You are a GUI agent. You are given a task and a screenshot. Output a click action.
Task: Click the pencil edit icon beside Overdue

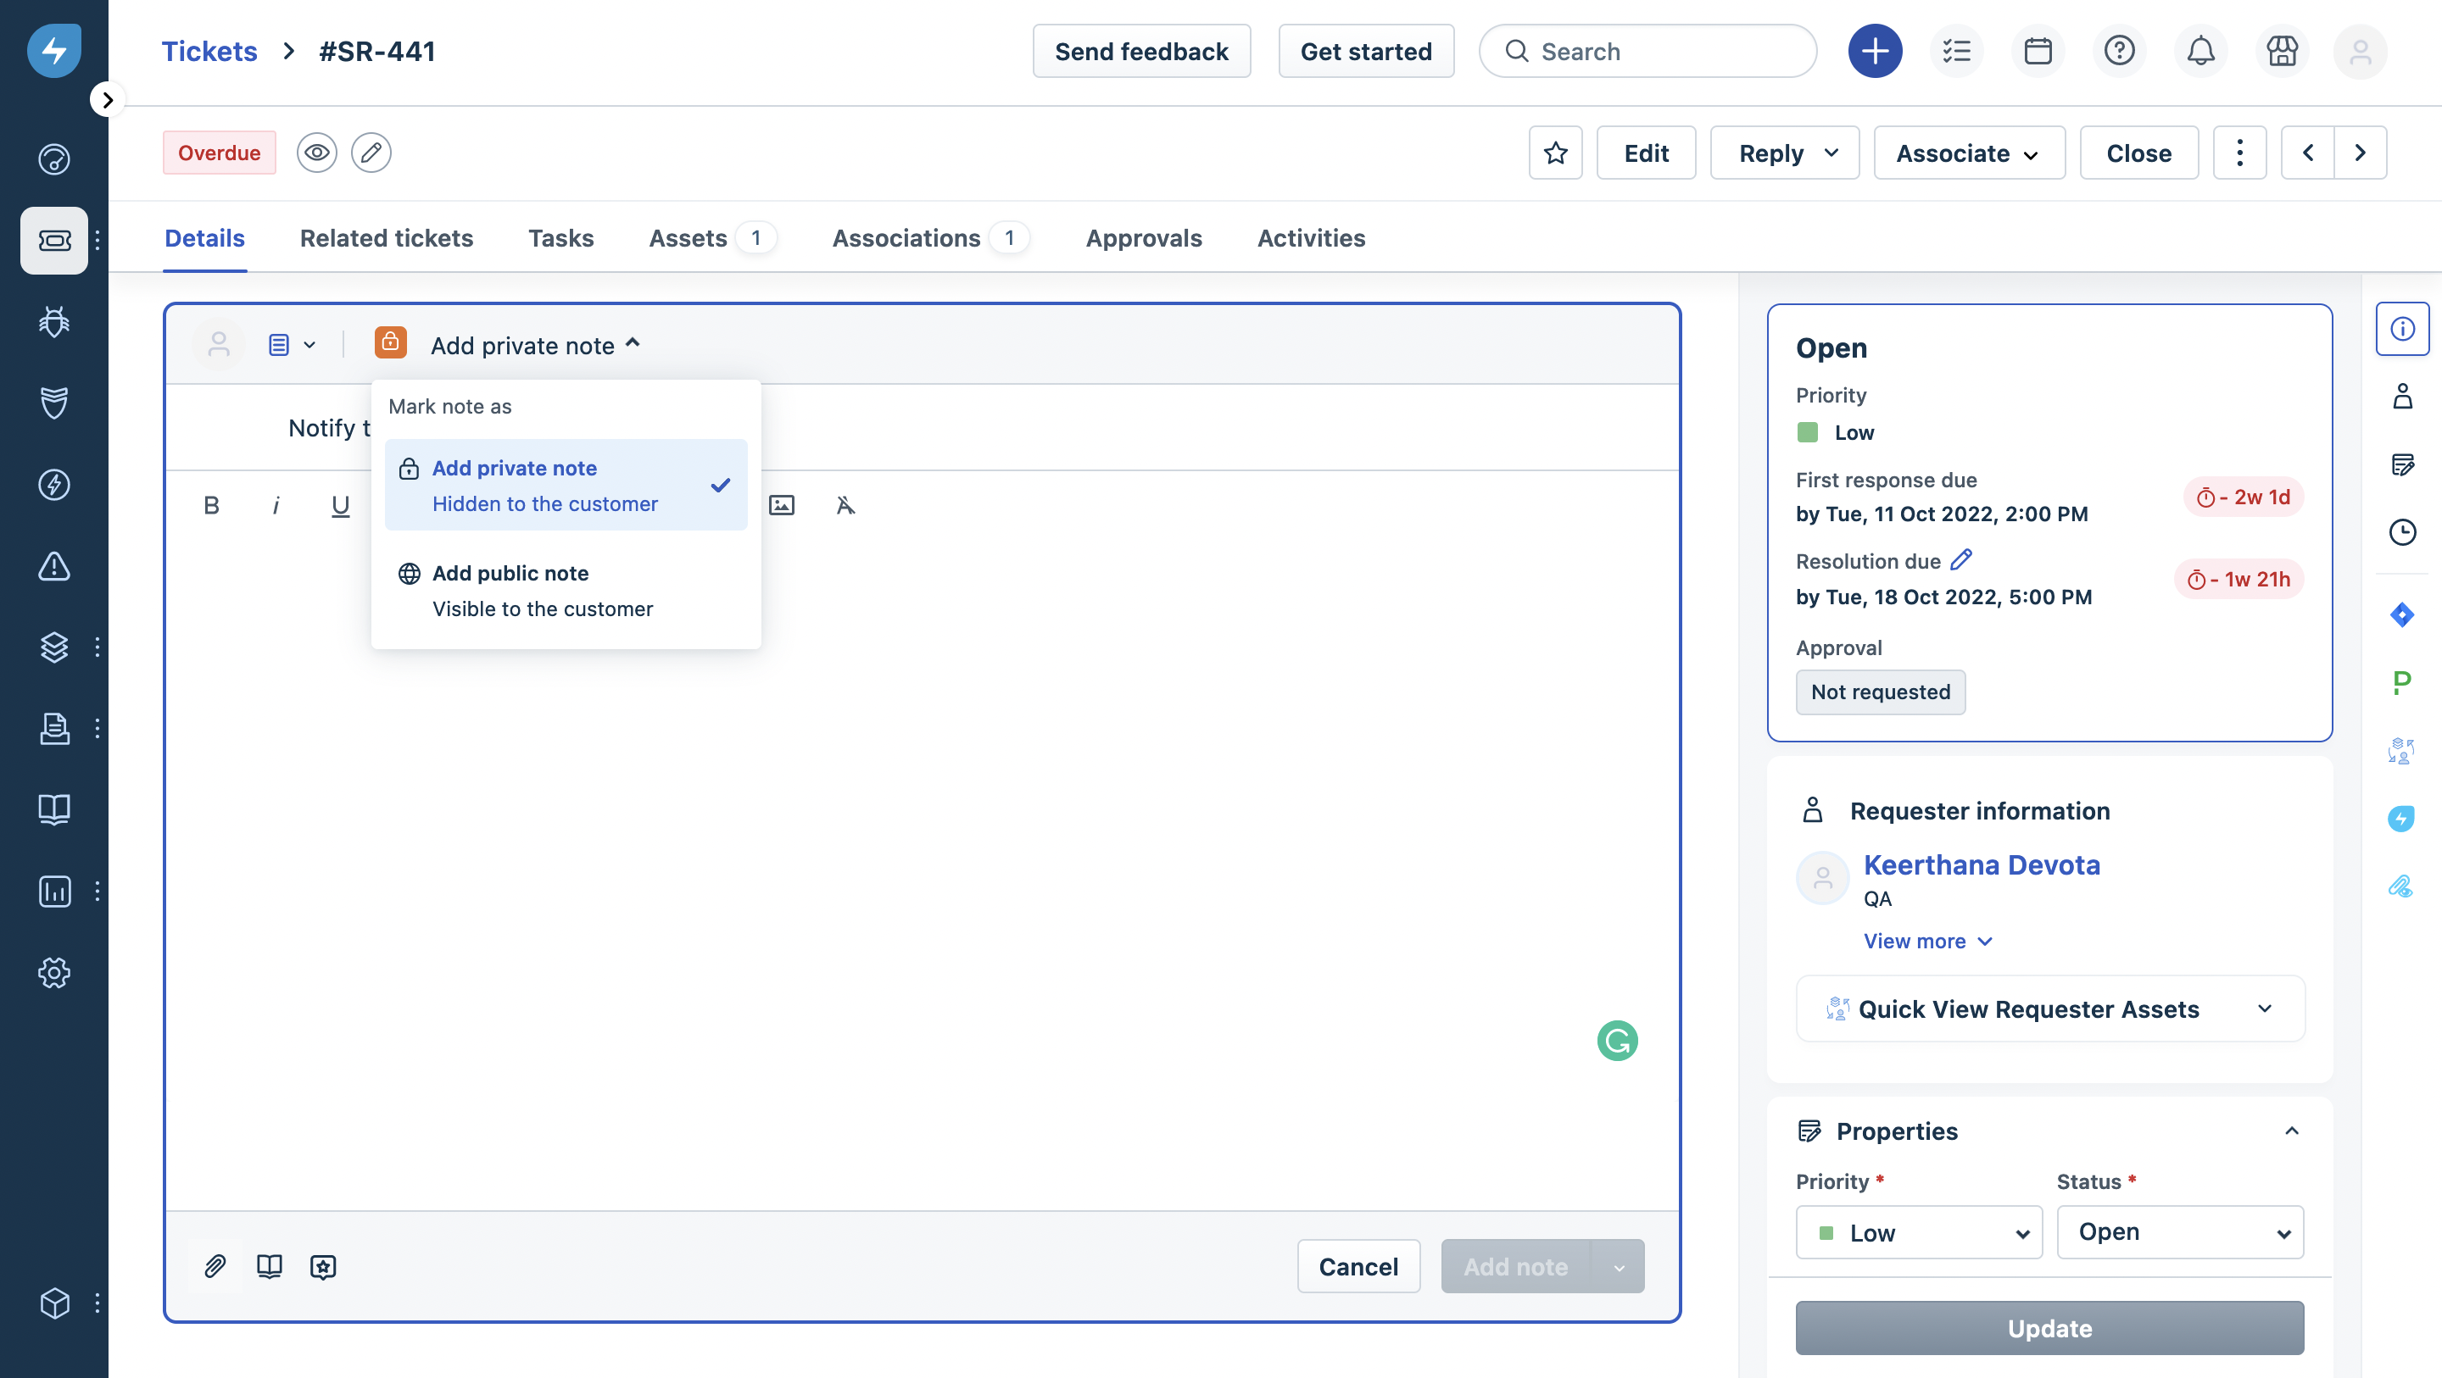coord(371,153)
